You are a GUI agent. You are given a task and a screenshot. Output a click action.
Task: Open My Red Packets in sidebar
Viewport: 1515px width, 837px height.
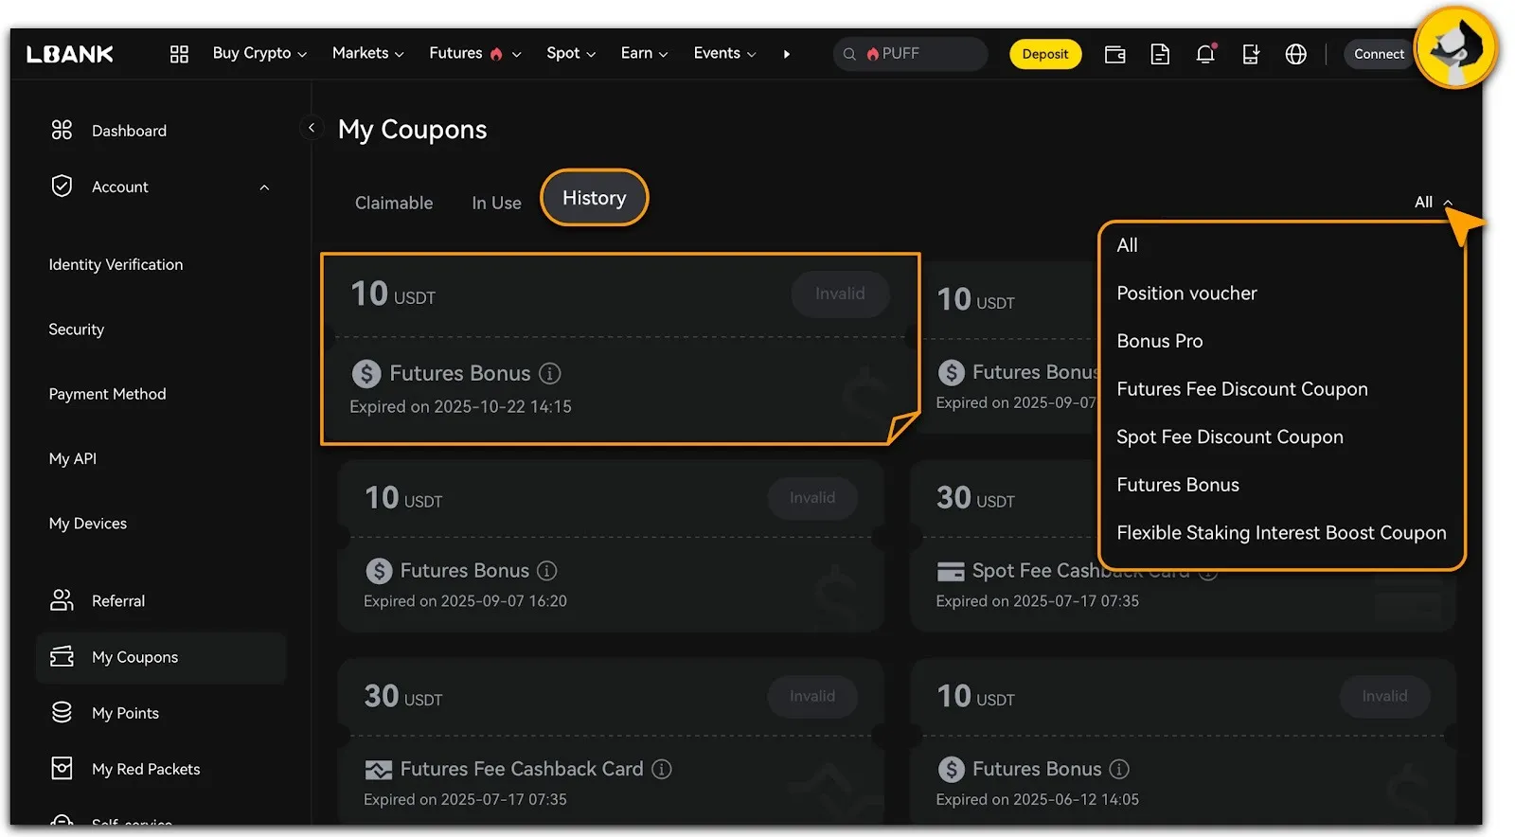pos(146,769)
